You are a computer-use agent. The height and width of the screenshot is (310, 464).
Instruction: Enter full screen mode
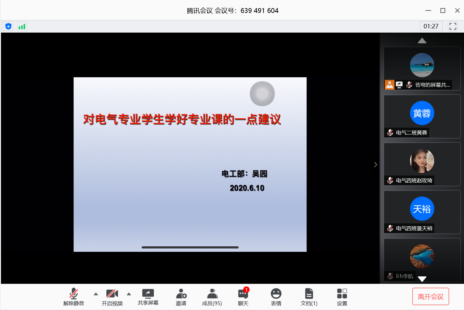[453, 26]
